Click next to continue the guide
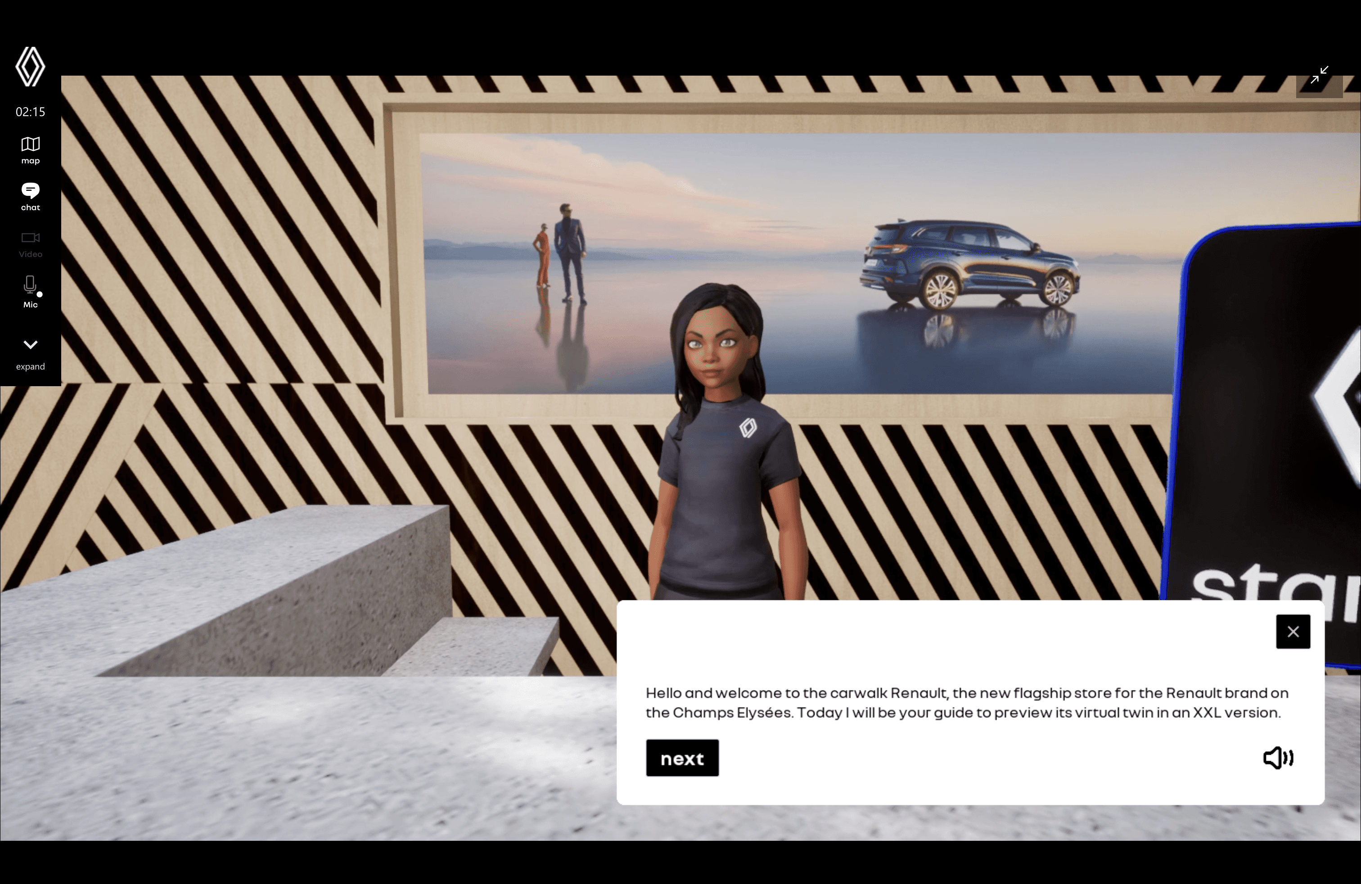 point(682,758)
